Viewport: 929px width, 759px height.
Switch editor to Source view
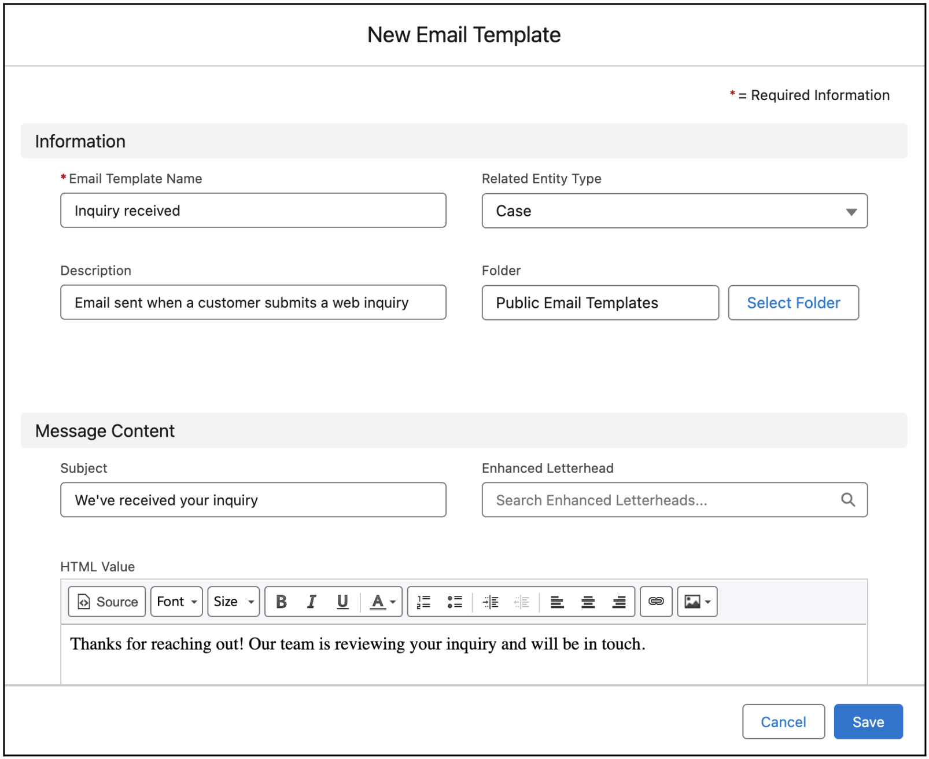click(x=107, y=602)
